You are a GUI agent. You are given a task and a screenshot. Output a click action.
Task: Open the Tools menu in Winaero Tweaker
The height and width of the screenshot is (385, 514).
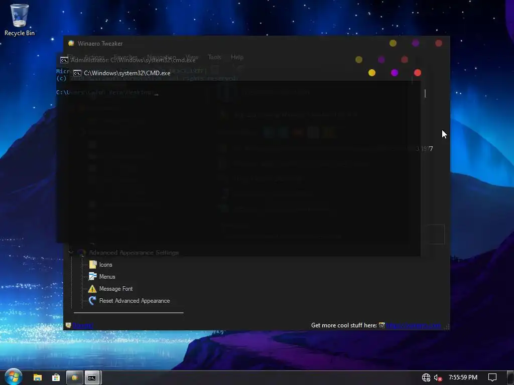[x=214, y=57]
